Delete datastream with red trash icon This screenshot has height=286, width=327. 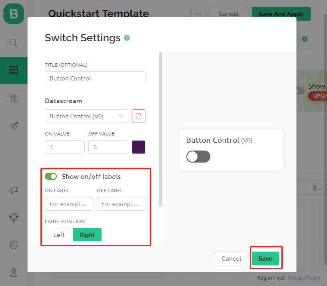pyautogui.click(x=139, y=116)
